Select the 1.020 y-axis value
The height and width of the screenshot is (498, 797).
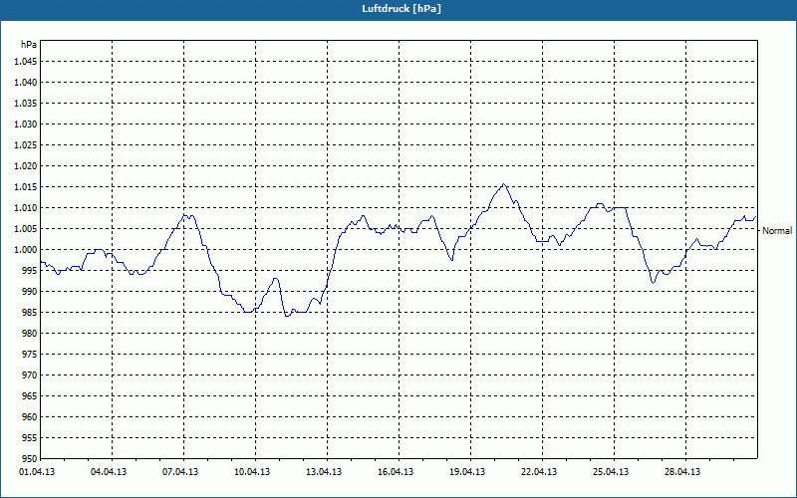pyautogui.click(x=26, y=166)
